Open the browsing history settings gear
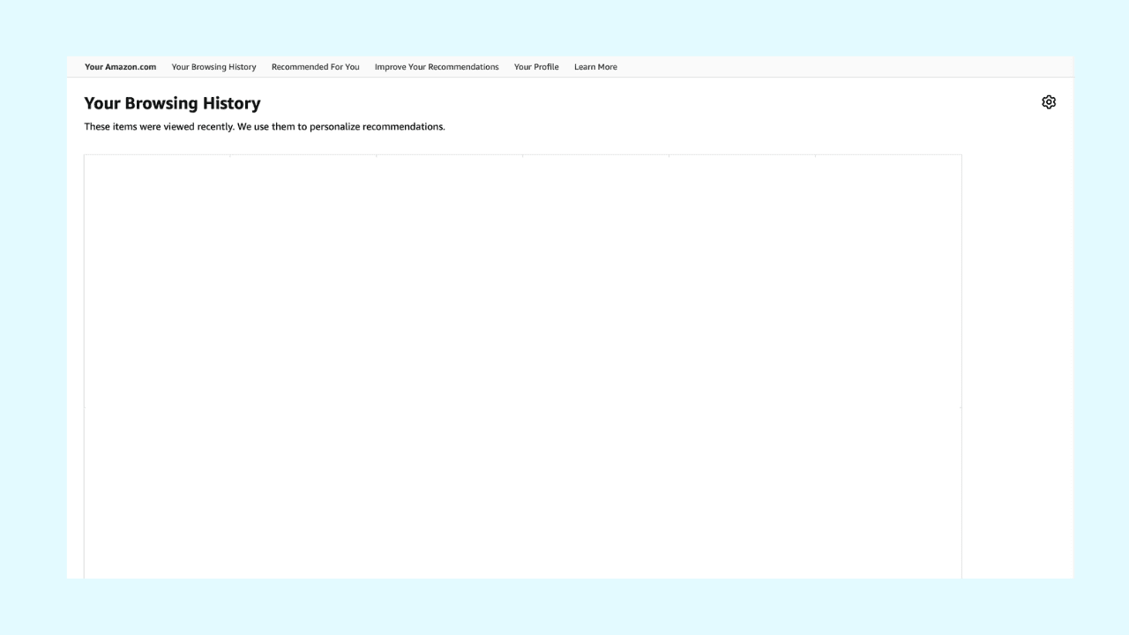The image size is (1129, 635). [x=1048, y=102]
